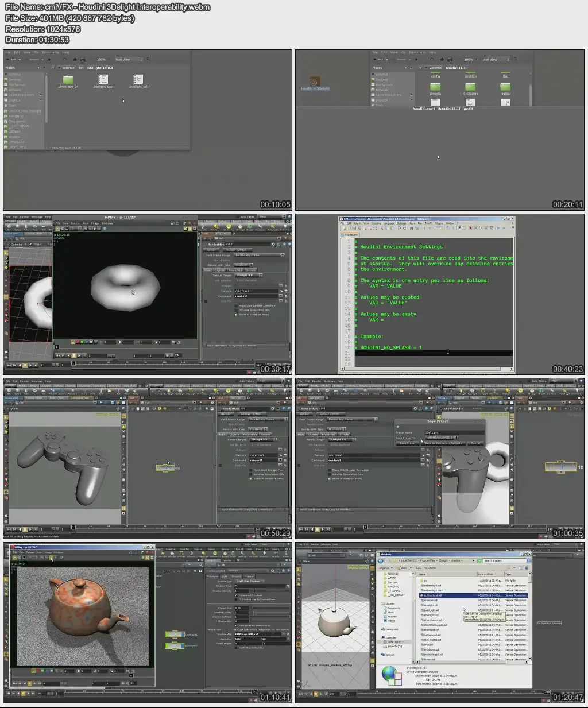Open the Icon View dropdown in the 00:20:11 frame
Viewport: 588px width, 708px height.
(495, 59)
